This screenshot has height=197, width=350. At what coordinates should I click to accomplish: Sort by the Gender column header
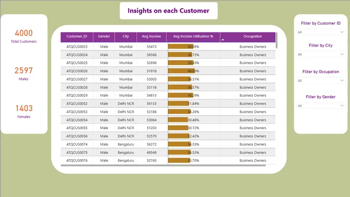tap(104, 37)
